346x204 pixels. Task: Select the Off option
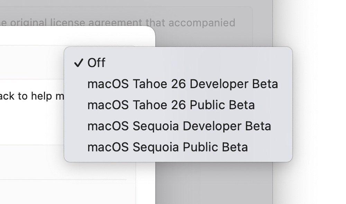tap(97, 63)
